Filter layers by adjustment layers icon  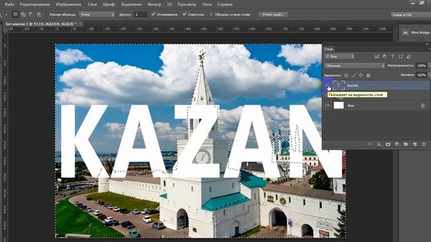[385, 56]
